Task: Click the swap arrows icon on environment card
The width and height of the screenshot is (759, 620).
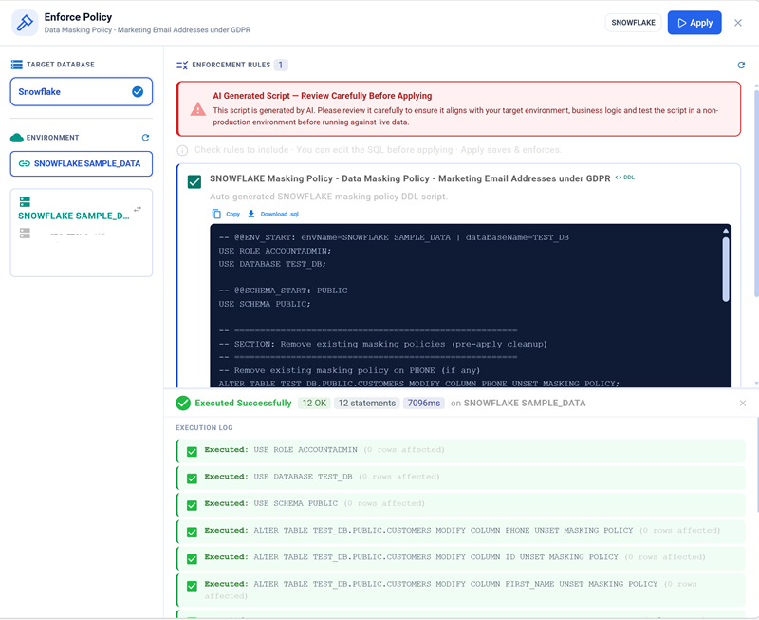Action: coord(138,209)
